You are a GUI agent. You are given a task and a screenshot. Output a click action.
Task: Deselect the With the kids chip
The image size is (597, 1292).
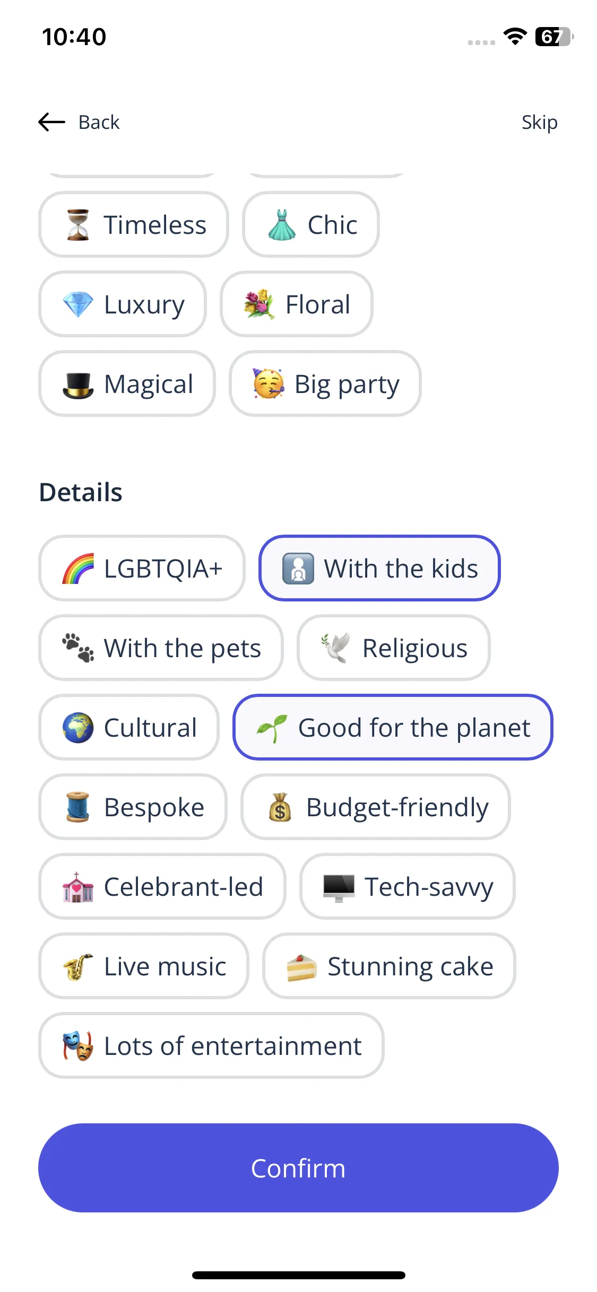coord(379,568)
